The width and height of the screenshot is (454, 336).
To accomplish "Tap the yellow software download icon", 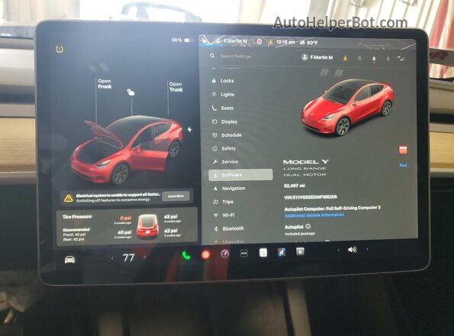I will pyautogui.click(x=345, y=58).
